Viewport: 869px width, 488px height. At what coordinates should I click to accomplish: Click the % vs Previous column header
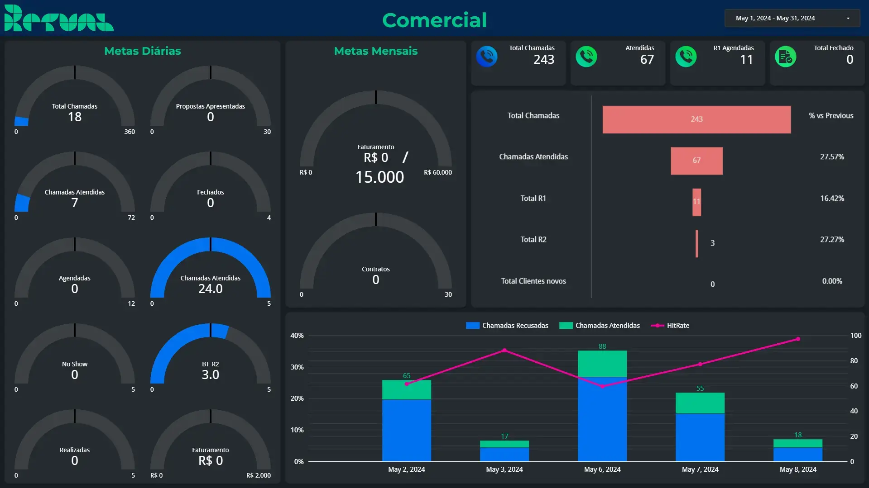click(x=831, y=116)
